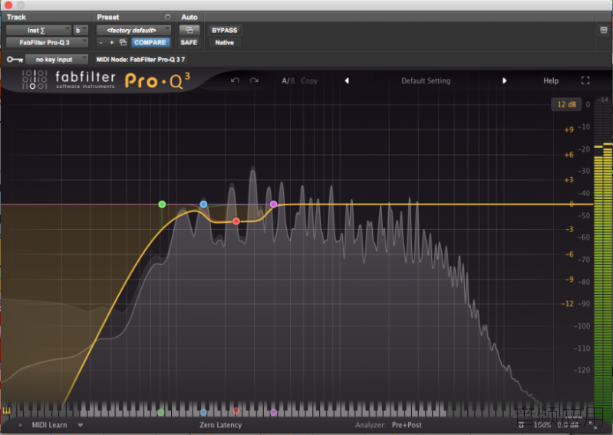Click the +9 gain scale label
Screen dimensions: 613x435
coord(569,129)
